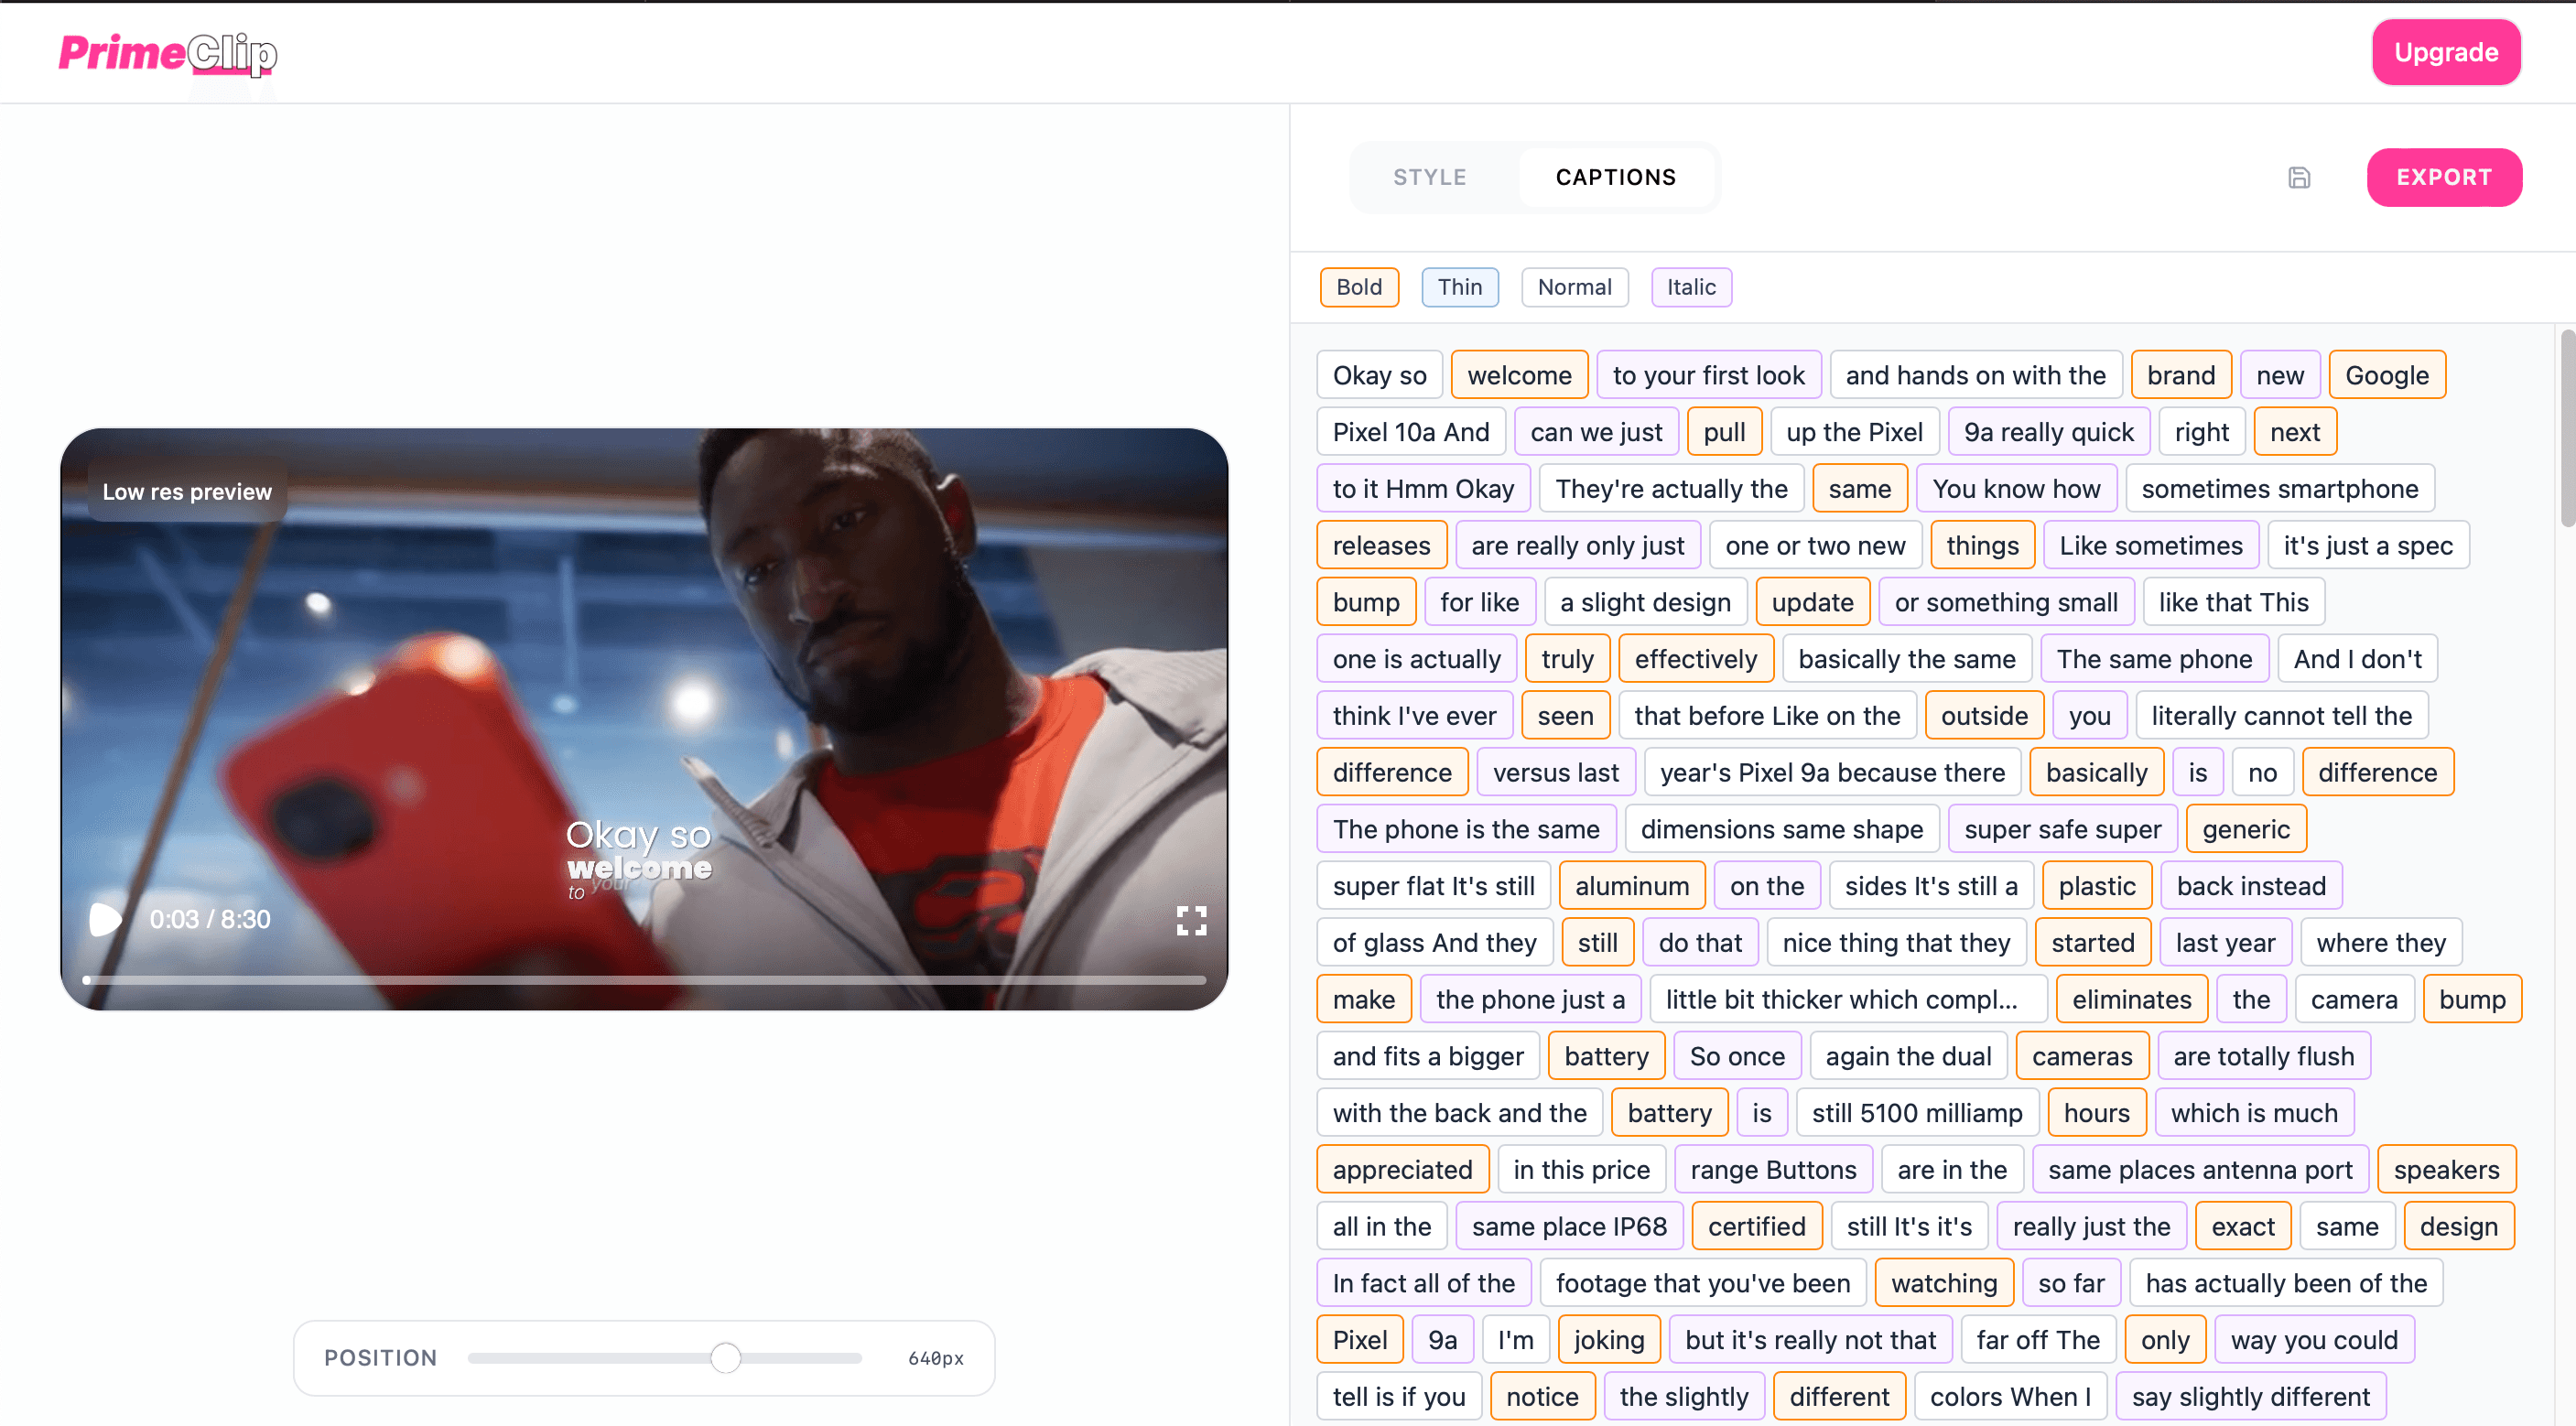Image resolution: width=2576 pixels, height=1426 pixels.
Task: Export the captioned video
Action: (x=2444, y=177)
